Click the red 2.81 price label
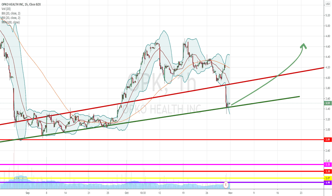 coord(328,140)
